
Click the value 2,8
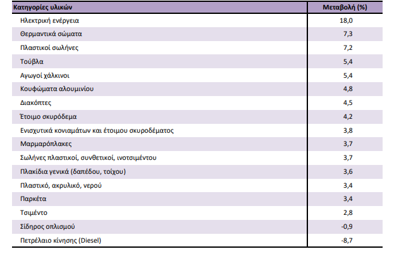348,213
